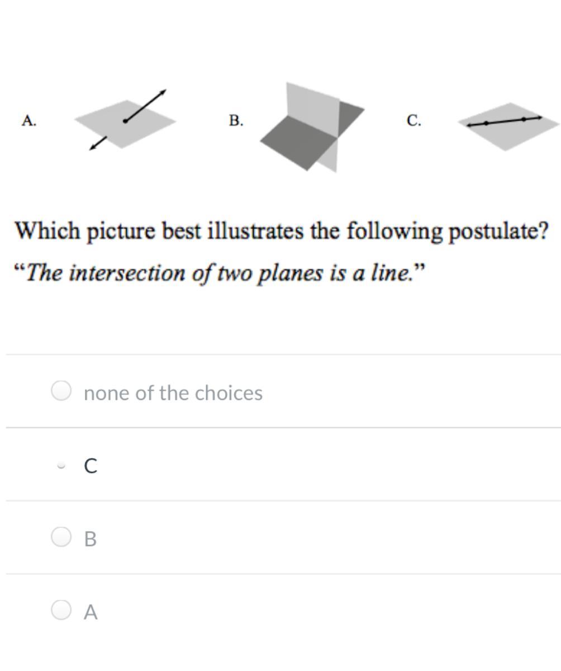Pick the radio button for answer A
Viewport: 561px width, 671px height.
pos(61,610)
